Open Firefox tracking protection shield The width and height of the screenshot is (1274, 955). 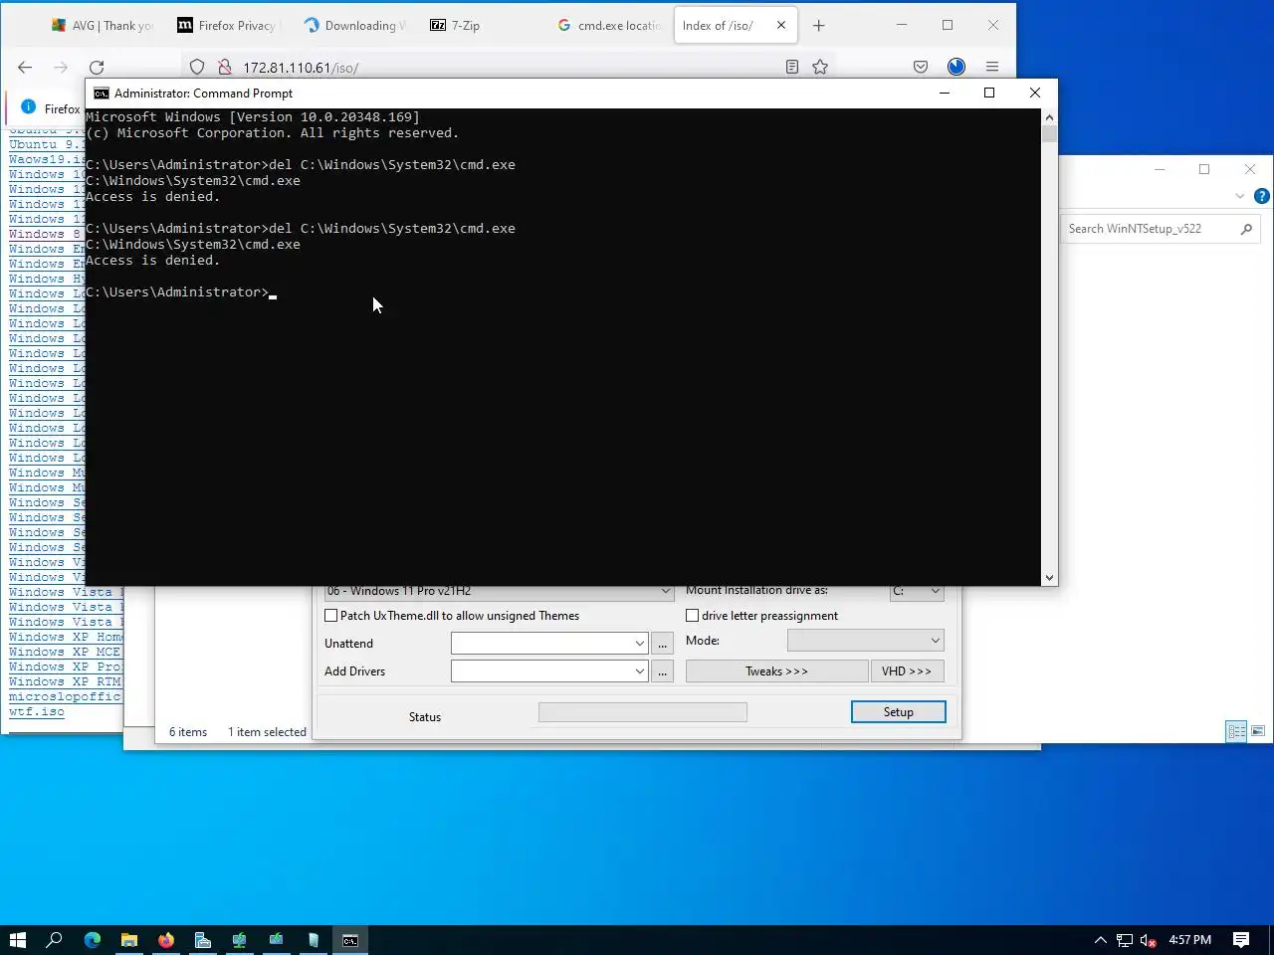click(197, 67)
